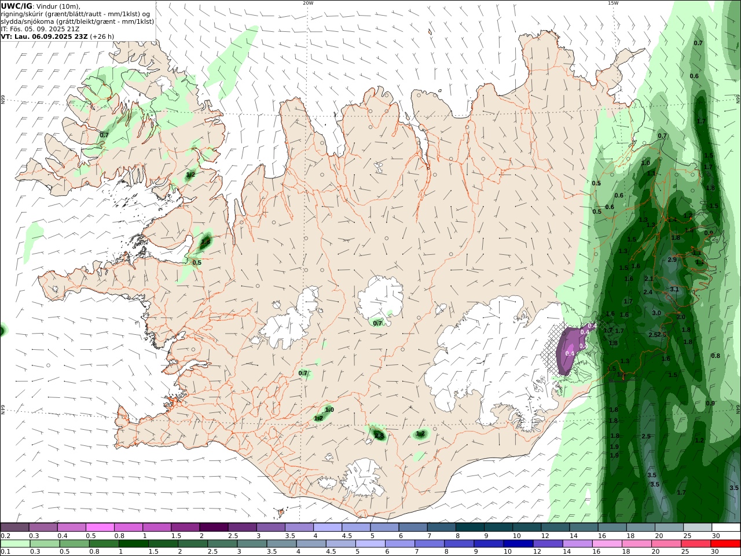Pick the crimson 25 swatch in lower legend row
741x556 pixels.
[x=698, y=544]
